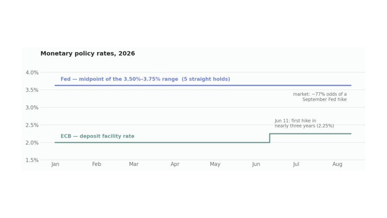Viewport: 387px width, 218px height.
Task: Select the Jun month label
Action: 256,164
